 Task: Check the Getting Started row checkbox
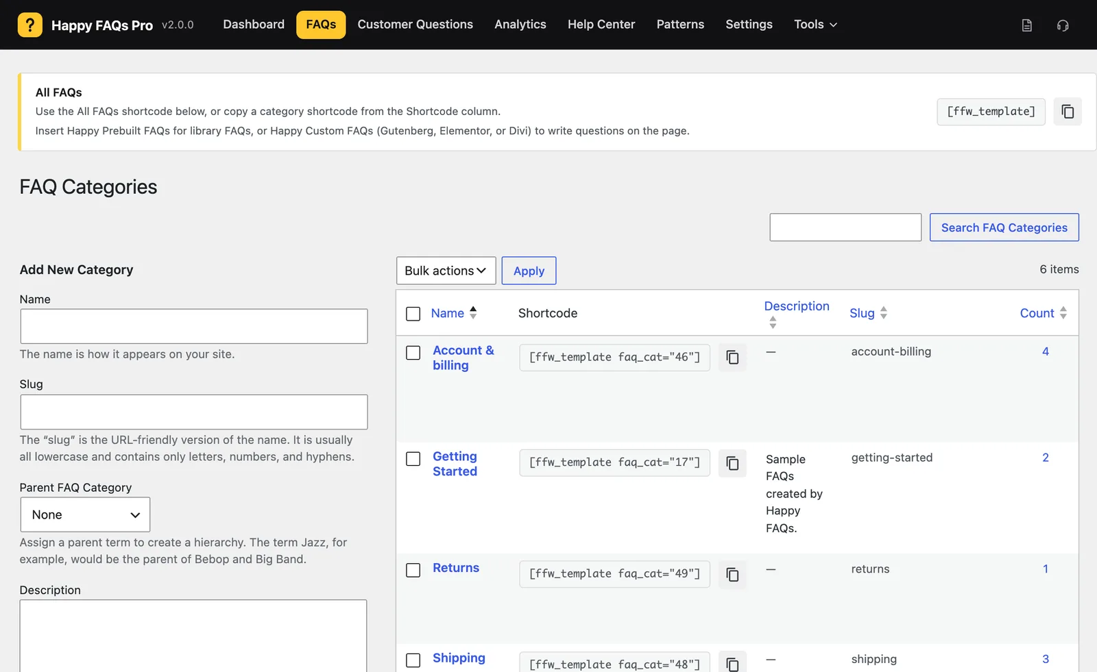413,459
